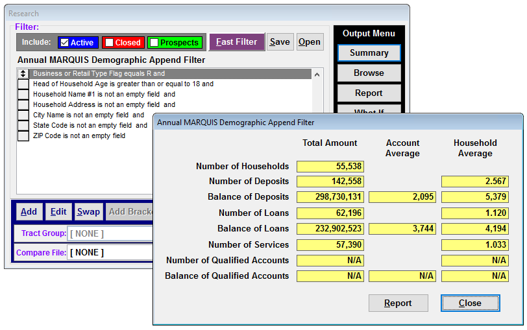Add a new filter line

point(29,212)
